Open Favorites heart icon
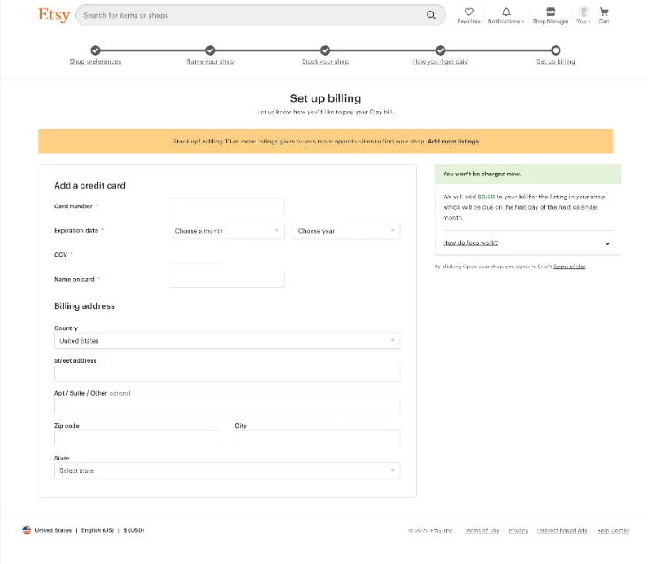648x564 pixels. pos(468,12)
